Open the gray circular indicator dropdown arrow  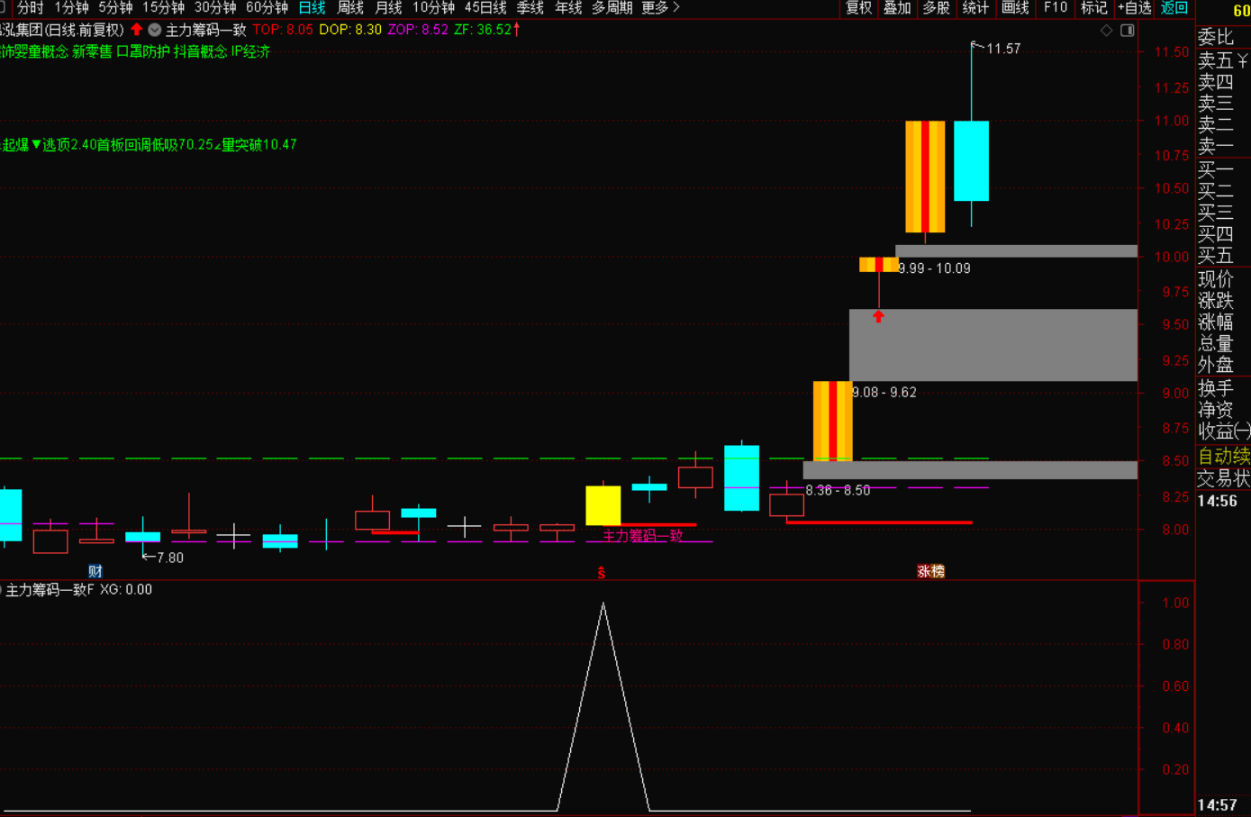(155, 30)
